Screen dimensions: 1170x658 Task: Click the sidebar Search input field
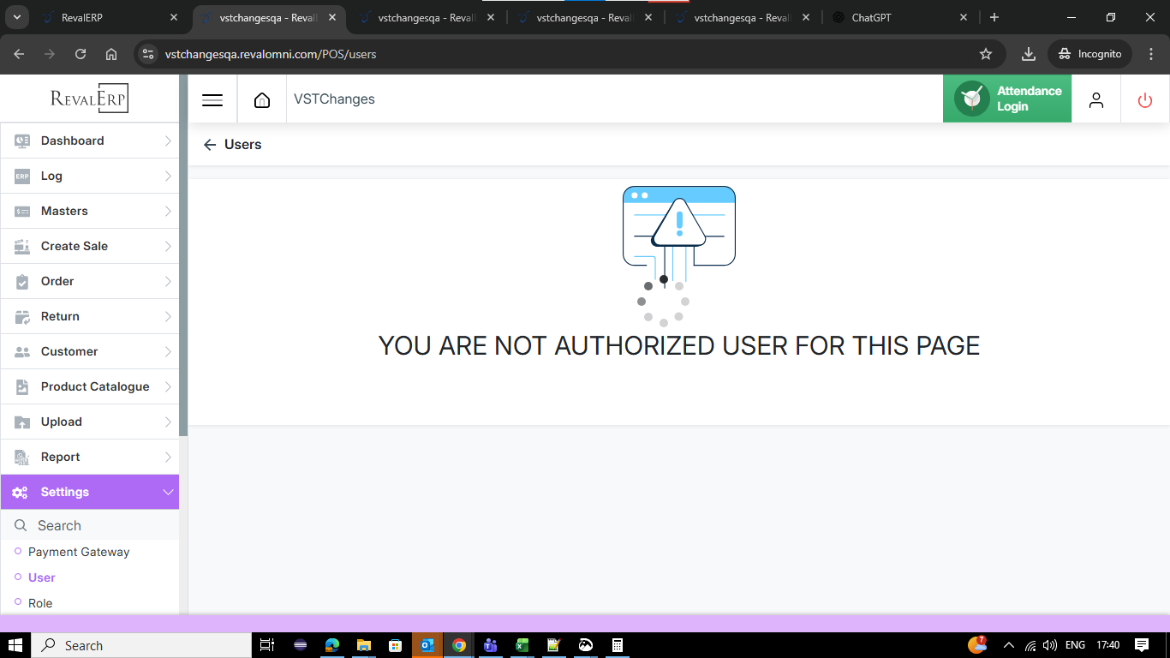tap(94, 525)
